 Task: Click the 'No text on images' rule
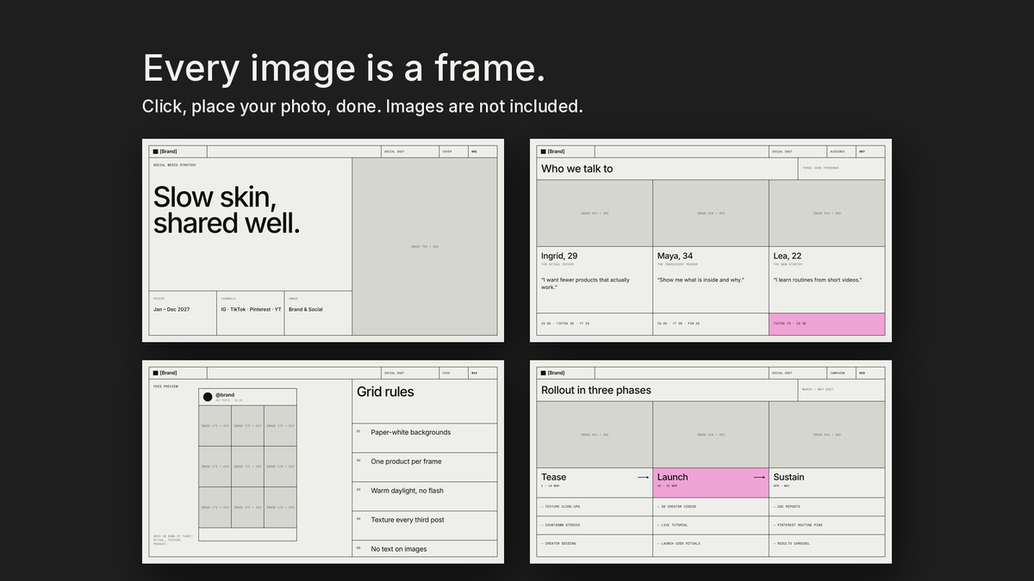coord(399,549)
